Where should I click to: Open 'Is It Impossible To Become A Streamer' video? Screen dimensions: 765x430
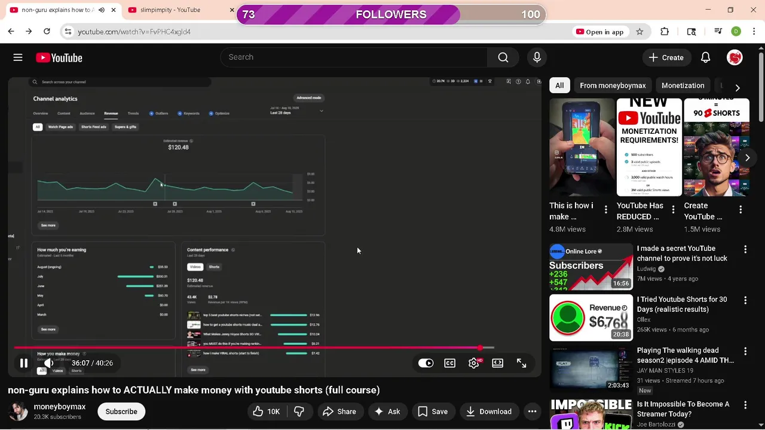click(683, 409)
